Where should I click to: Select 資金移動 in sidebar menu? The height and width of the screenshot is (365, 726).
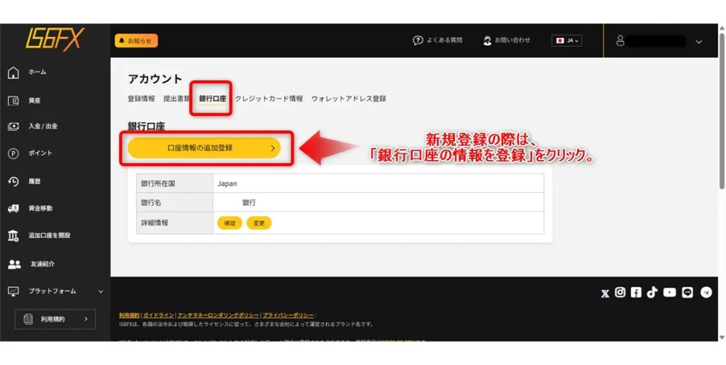[x=40, y=208]
